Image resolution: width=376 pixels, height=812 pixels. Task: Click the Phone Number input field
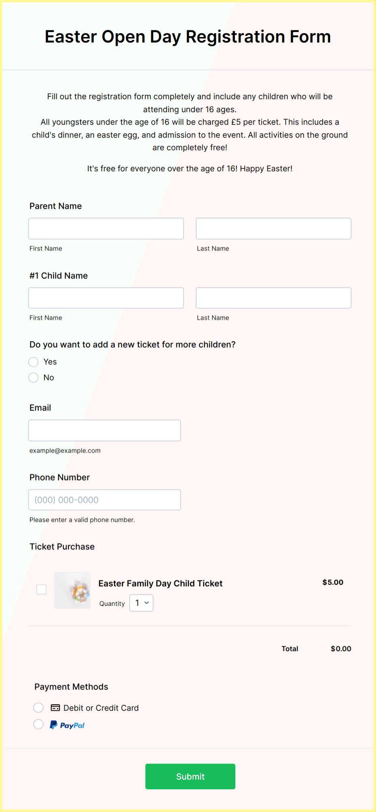[104, 500]
